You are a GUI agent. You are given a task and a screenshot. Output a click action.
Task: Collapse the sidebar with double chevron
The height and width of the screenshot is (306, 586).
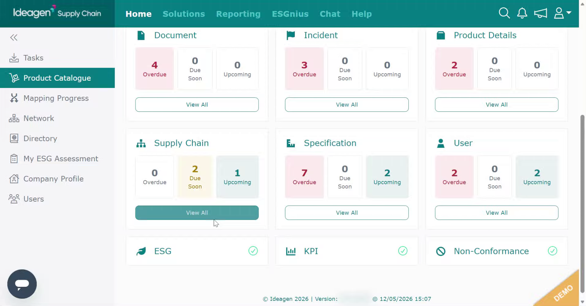[14, 37]
